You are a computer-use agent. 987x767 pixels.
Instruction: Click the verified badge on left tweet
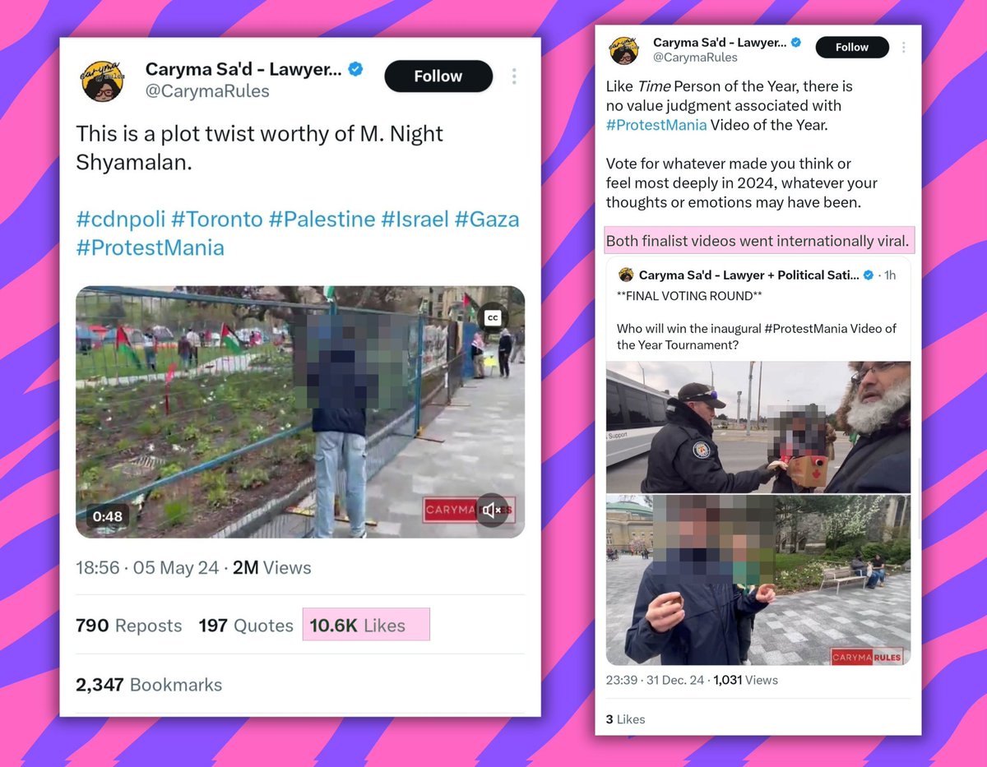coord(355,70)
